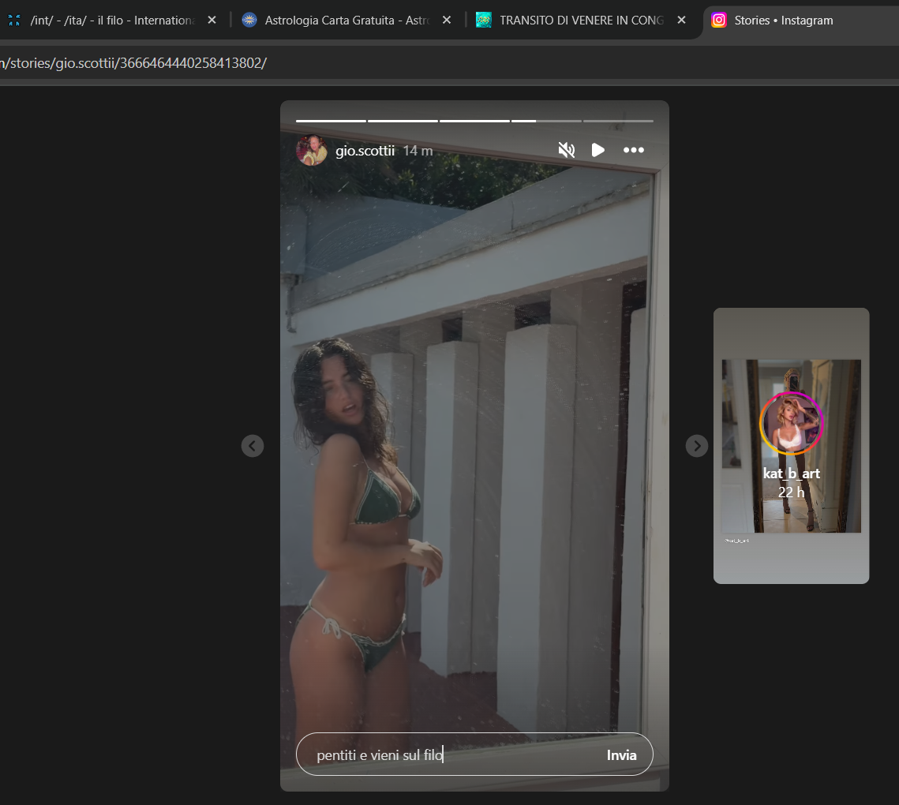This screenshot has width=899, height=805.
Task: Open gio.scottii profile picture
Action: pyautogui.click(x=311, y=150)
